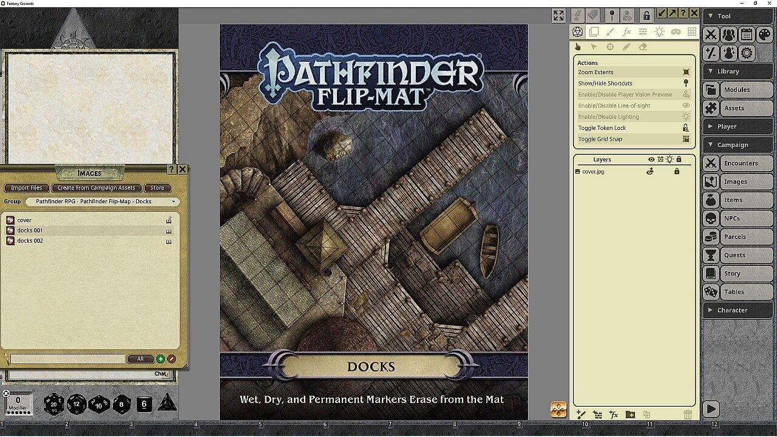The width and height of the screenshot is (777, 437).
Task: Open the effects person-with-stars tool
Action: 728,53
